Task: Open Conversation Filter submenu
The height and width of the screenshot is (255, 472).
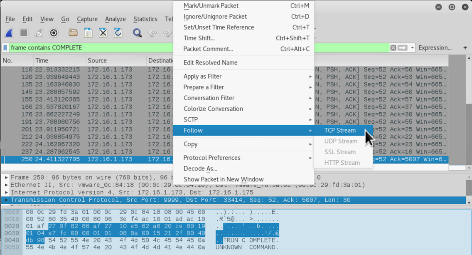Action: [243, 98]
